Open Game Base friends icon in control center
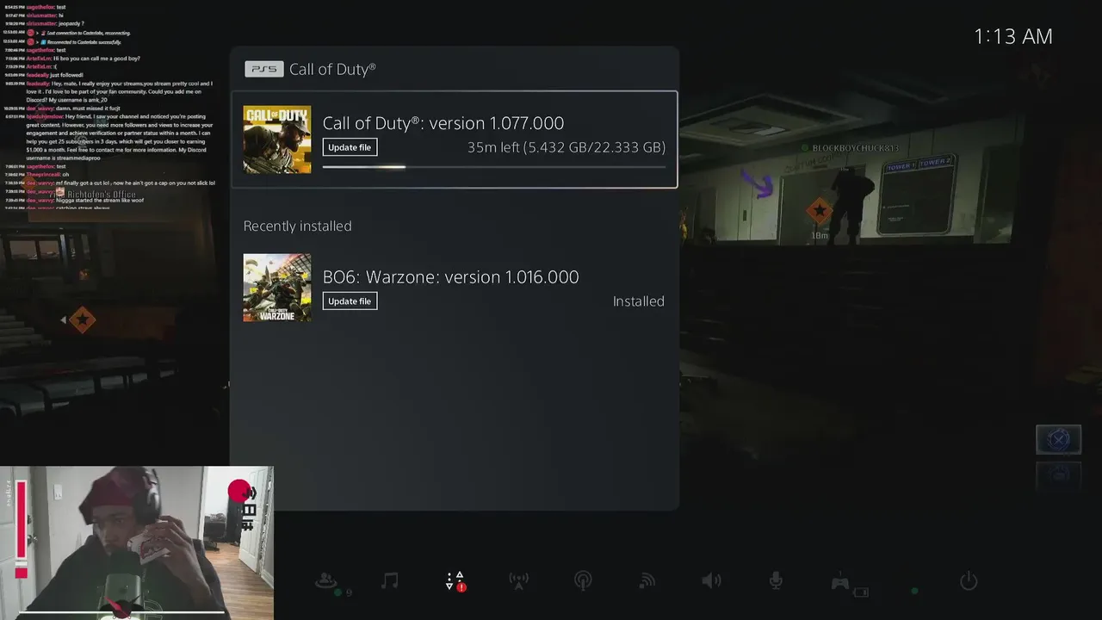The height and width of the screenshot is (620, 1102). pos(326,581)
